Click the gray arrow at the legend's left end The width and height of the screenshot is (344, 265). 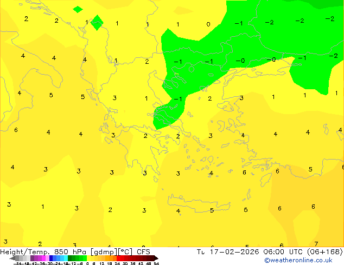pos(12,258)
